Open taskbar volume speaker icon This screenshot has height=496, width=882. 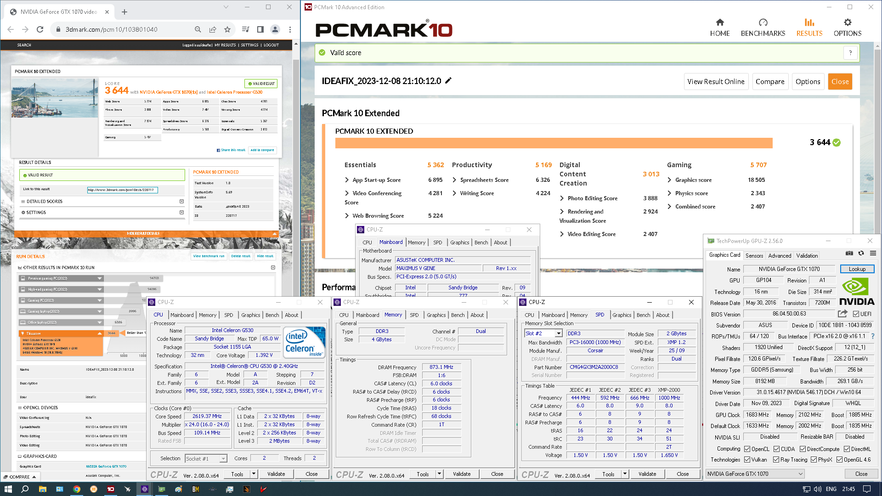click(817, 489)
